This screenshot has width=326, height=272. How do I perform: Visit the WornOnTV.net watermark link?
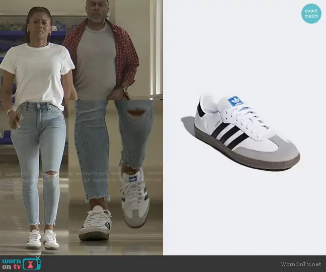(301, 264)
